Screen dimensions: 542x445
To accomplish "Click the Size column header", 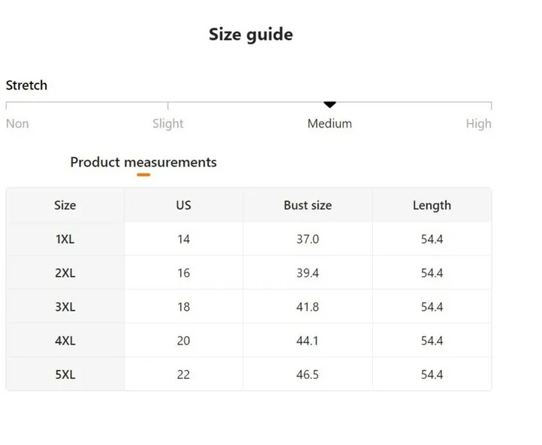I will [65, 205].
